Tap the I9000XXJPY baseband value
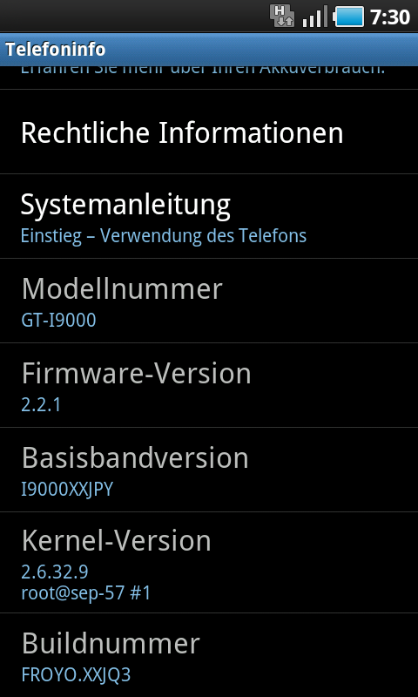Viewport: 418px width, 697px height. (x=67, y=489)
